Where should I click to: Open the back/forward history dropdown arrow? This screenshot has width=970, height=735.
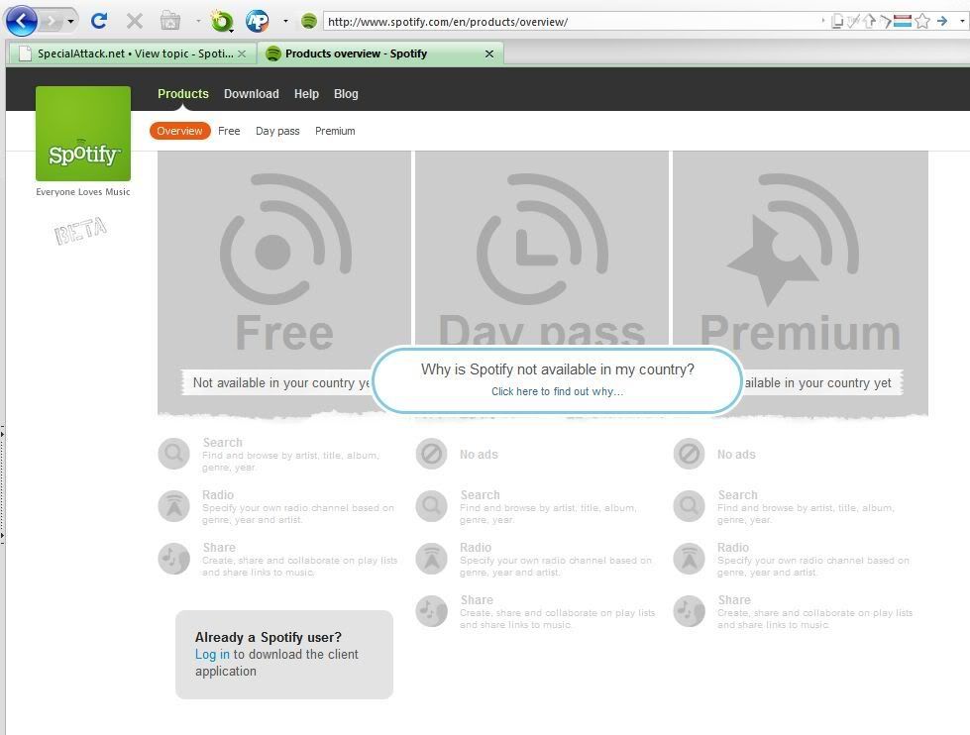pyautogui.click(x=70, y=22)
